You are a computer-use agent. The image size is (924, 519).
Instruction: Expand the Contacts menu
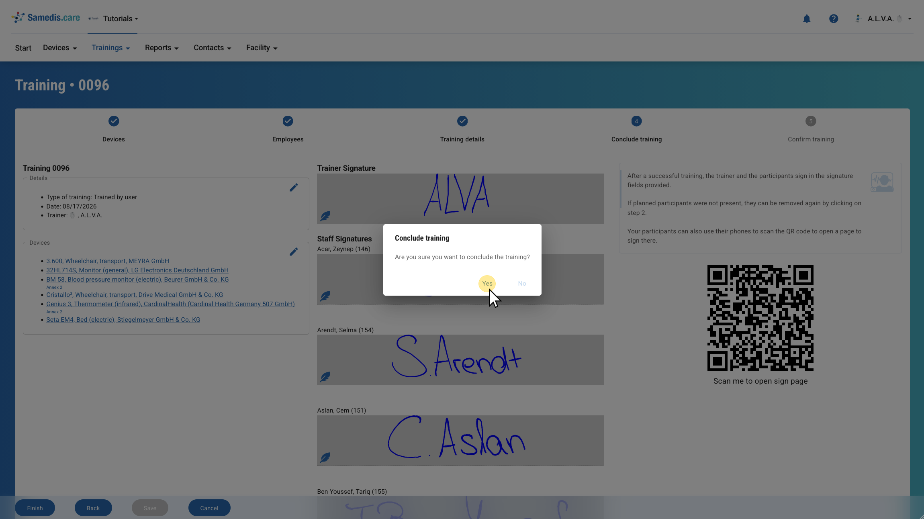(x=213, y=48)
